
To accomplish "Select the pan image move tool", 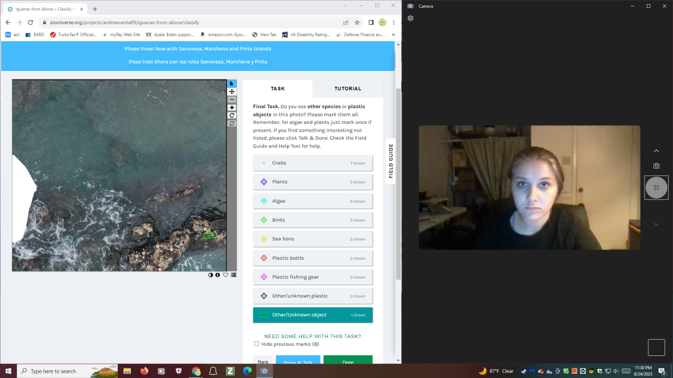I will pos(232,91).
